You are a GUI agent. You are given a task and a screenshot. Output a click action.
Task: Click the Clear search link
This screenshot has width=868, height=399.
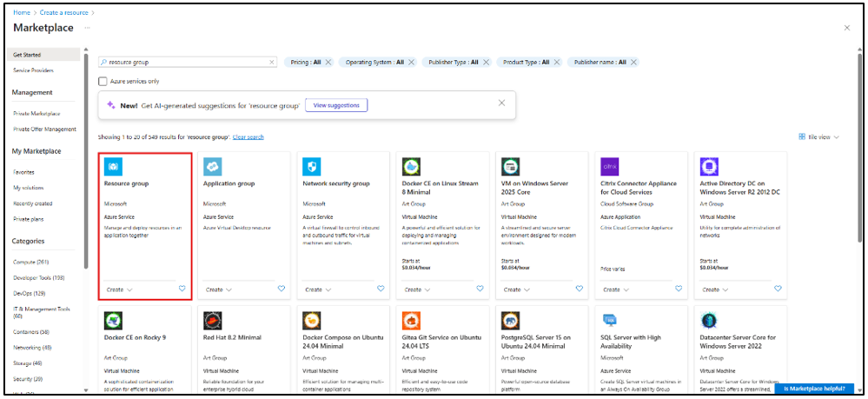coord(248,137)
